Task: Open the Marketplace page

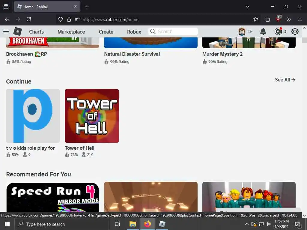Action: [71, 32]
